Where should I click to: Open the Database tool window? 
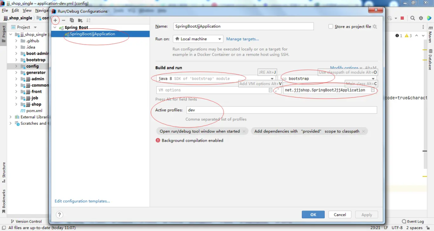(x=430, y=60)
